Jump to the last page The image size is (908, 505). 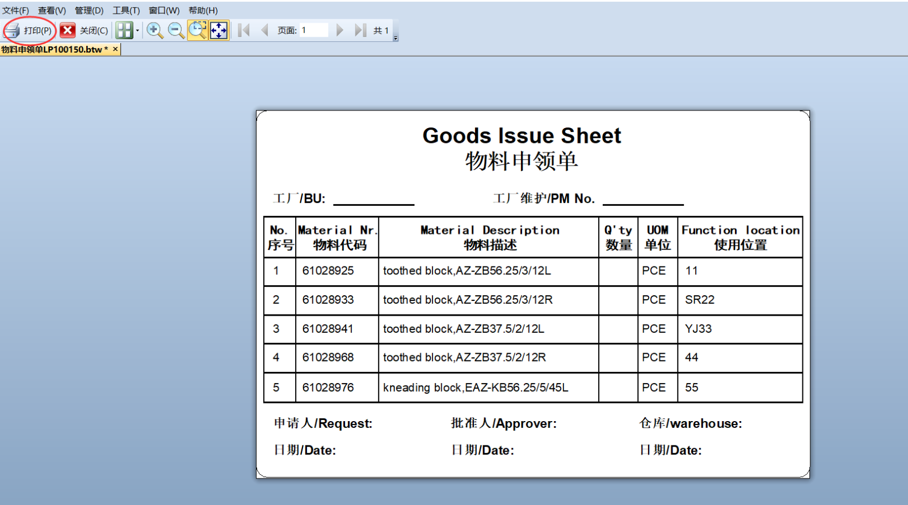point(360,31)
